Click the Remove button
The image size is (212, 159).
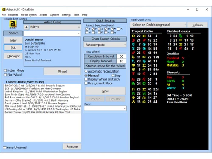click(72, 147)
